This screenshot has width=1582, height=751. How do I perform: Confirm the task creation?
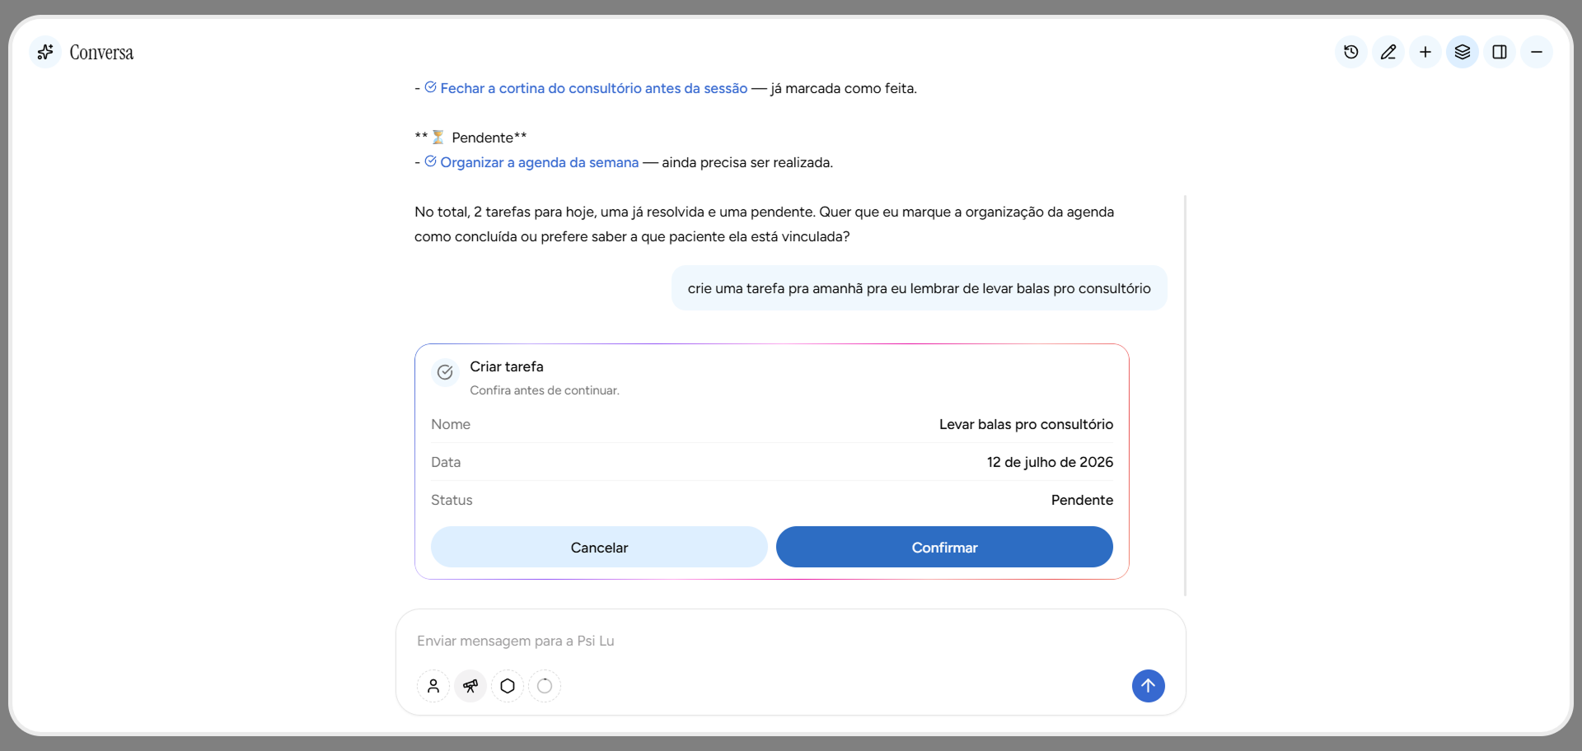(x=944, y=547)
